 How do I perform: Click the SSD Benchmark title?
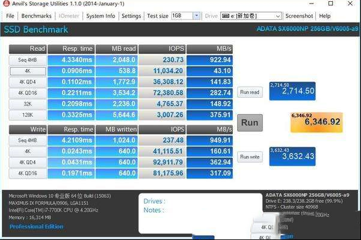[x=36, y=29]
